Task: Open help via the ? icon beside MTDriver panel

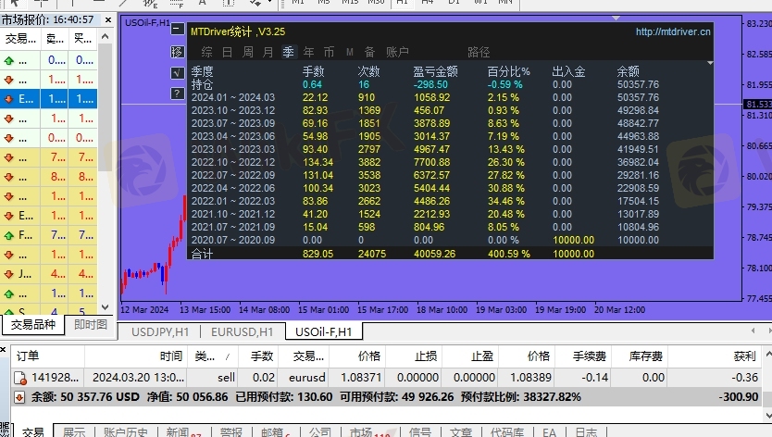Action: (x=177, y=94)
